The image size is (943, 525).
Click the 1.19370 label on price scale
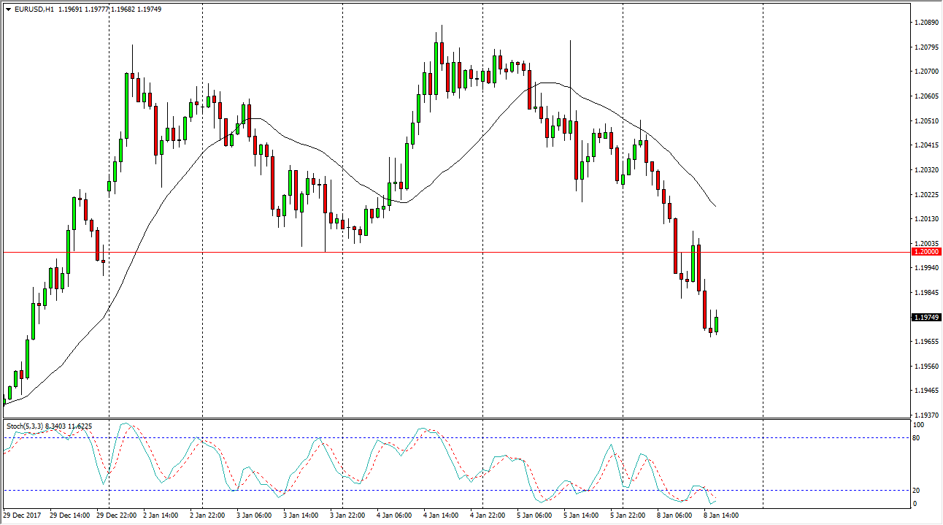click(925, 415)
